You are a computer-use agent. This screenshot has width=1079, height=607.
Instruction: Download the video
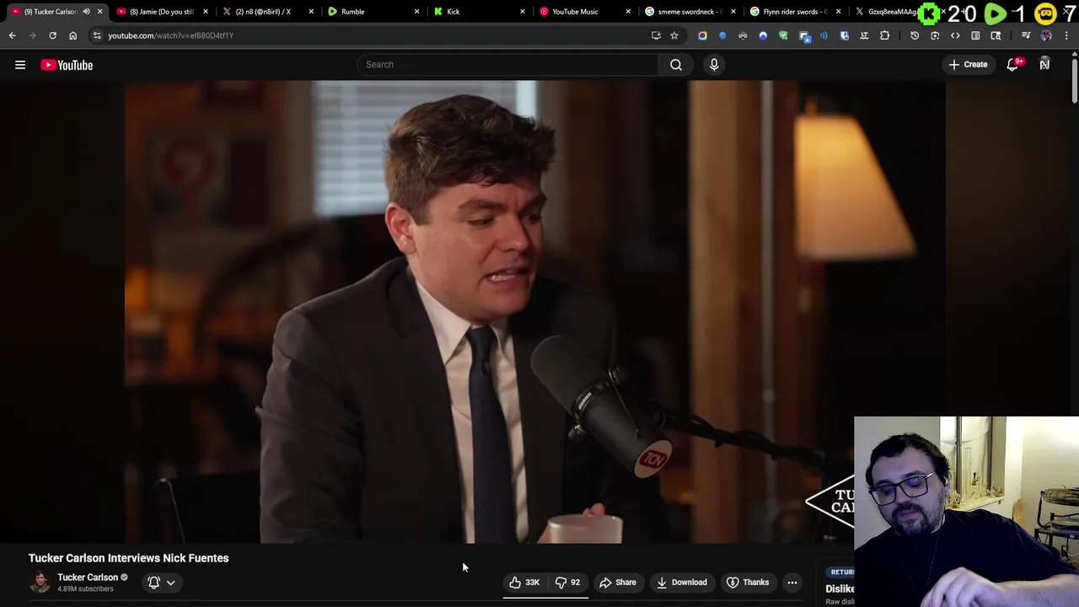(x=682, y=583)
